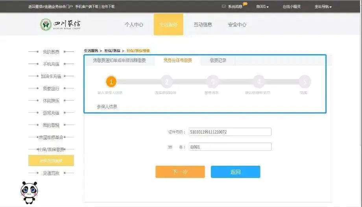Screen dimensions: 362x207
Task: Expand the 全站导航 site navigation dropdown
Action: click(x=323, y=7)
